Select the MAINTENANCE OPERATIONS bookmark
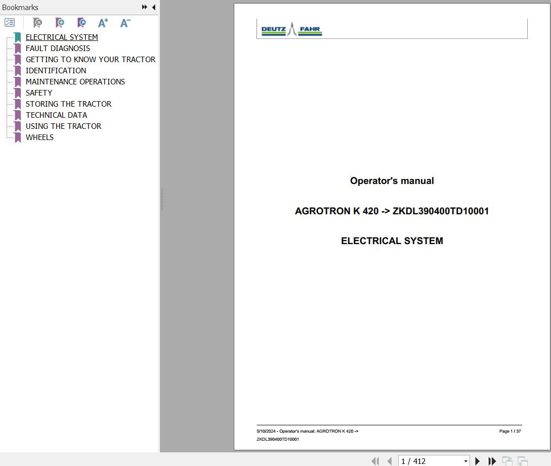Screen dimensions: 551x466 coord(75,82)
